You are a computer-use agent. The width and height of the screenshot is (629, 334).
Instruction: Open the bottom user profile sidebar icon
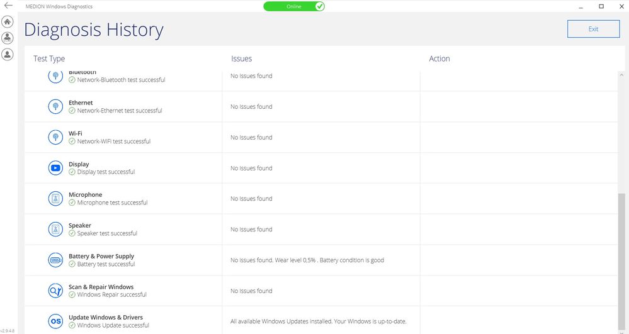8,55
